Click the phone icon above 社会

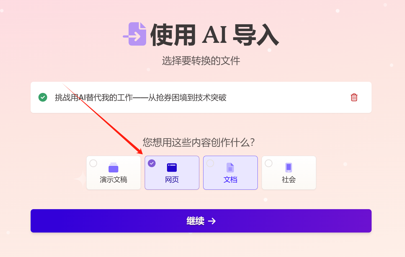coord(289,167)
